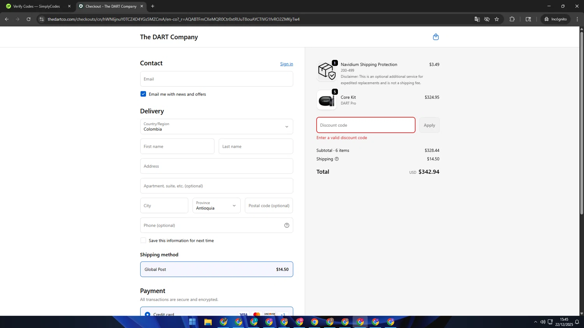Viewport: 584px width, 328px height.
Task: Click the network display tray icon
Action: 550,322
